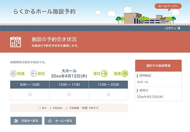The image size is (190, 132).
Task: Go to previous day with left arrow icon
Action: 34,74
